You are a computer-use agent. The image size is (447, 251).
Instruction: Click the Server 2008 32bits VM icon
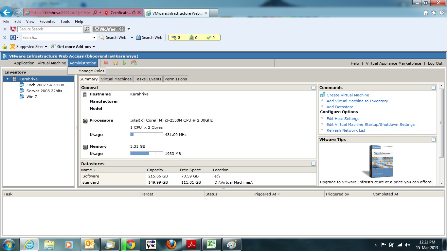click(22, 91)
